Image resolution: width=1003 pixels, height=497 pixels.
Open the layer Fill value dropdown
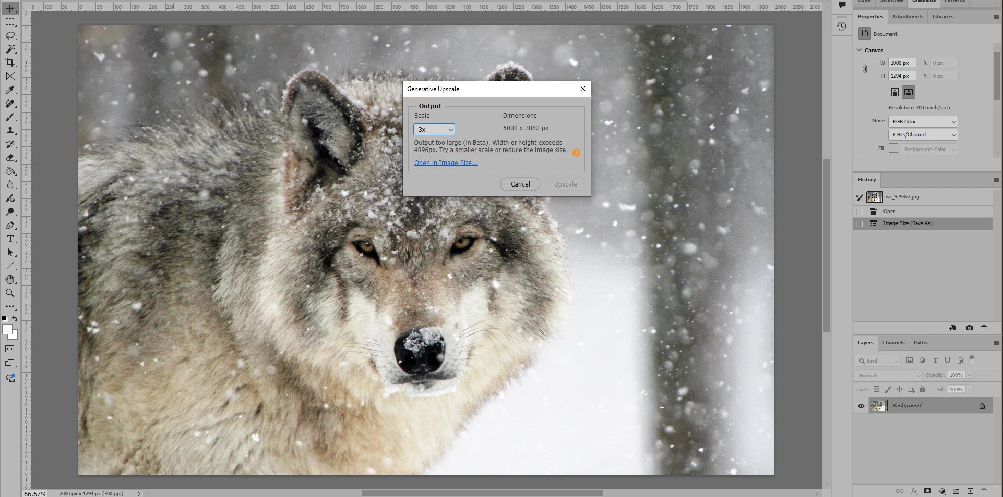click(970, 390)
